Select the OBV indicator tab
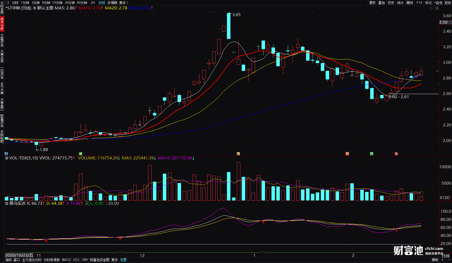This screenshot has height=263, width=452. [85, 260]
